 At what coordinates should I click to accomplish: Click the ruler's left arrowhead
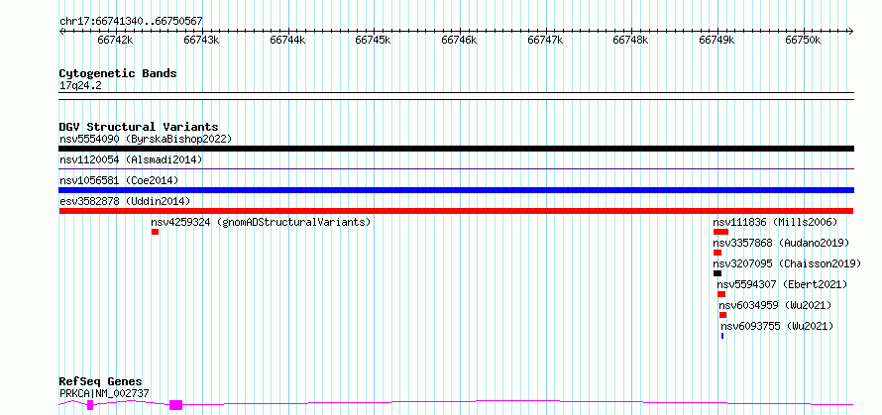61,32
